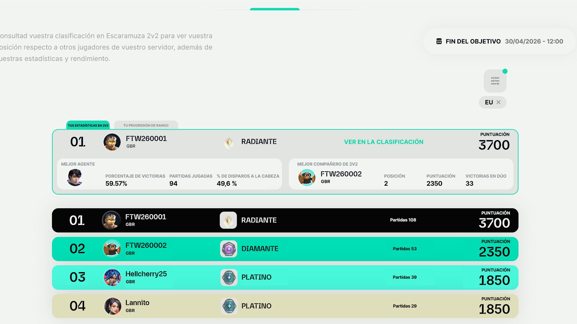Open the filters sliders icon
The height and width of the screenshot is (324, 577).
click(x=495, y=81)
